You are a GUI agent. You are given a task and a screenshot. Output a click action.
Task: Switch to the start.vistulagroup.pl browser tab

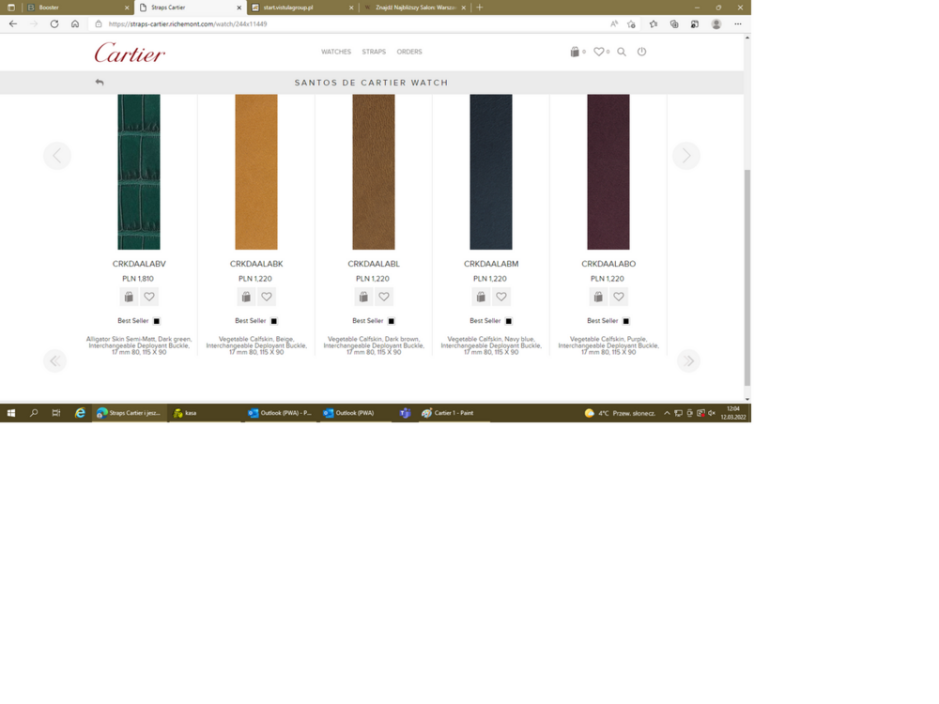point(300,8)
